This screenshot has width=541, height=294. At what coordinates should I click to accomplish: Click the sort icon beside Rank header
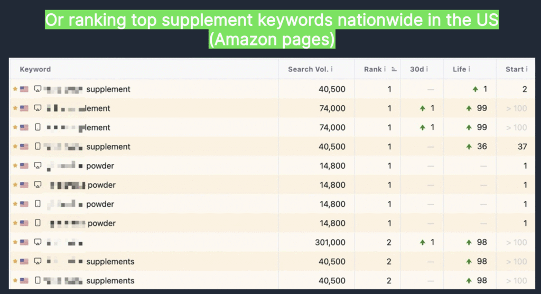coord(394,69)
